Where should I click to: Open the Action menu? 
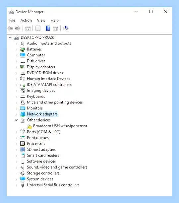[26, 20]
